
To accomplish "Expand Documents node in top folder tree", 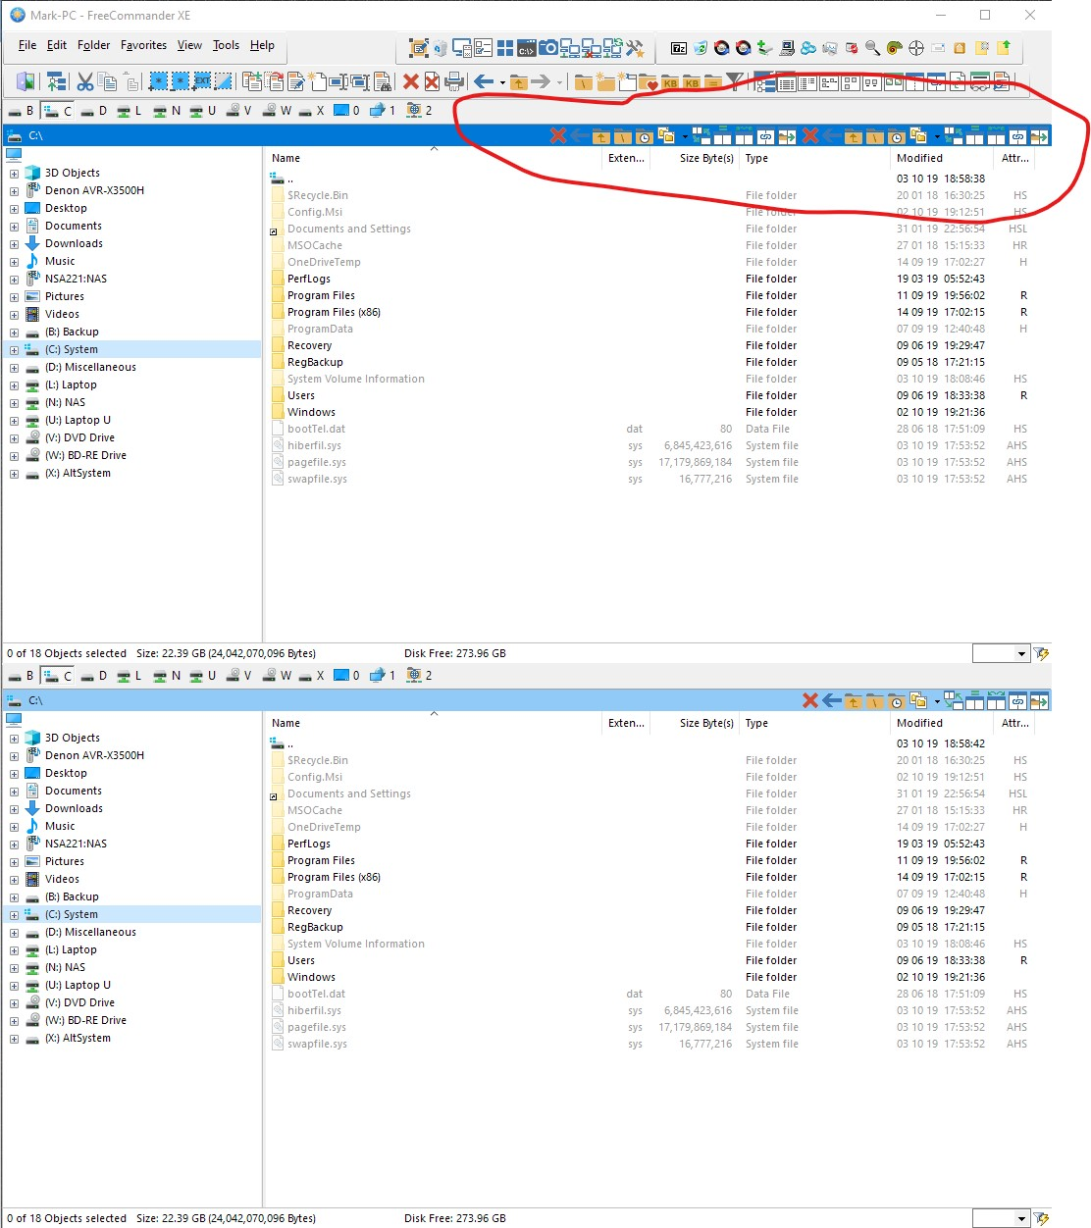I will tap(14, 227).
